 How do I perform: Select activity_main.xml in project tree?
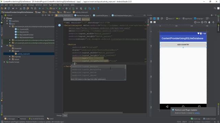coord(23,54)
